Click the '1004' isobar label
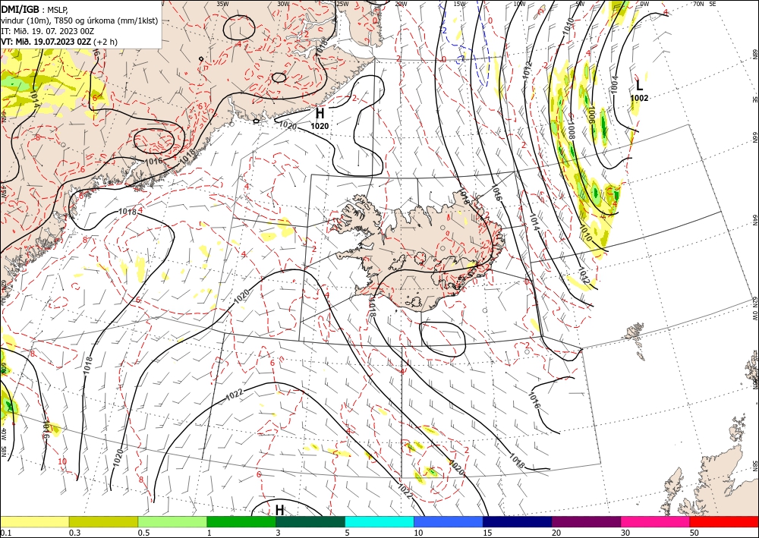The image size is (759, 538). coord(614,84)
